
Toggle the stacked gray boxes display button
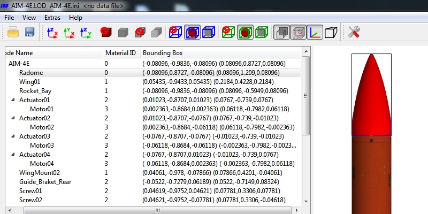282,32
